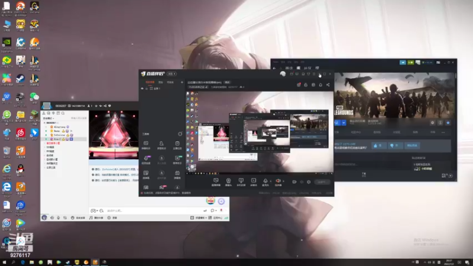Screen dimensions: 473x266
Task: Select user Alingyang in the channel list
Action: coord(60,127)
